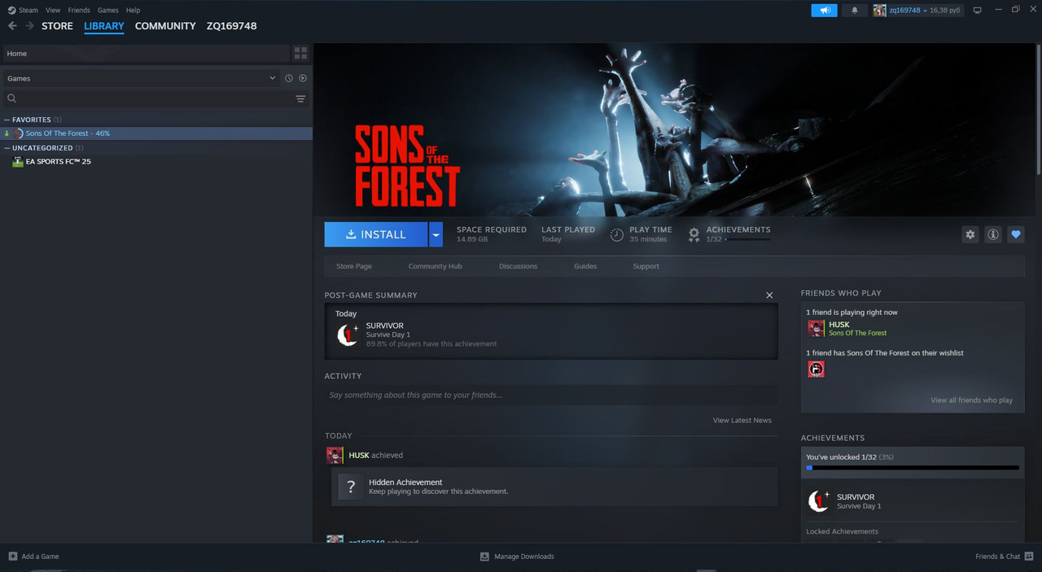This screenshot has height=572, width=1042.
Task: Open the ZQ169748 profile tab
Action: pos(232,26)
